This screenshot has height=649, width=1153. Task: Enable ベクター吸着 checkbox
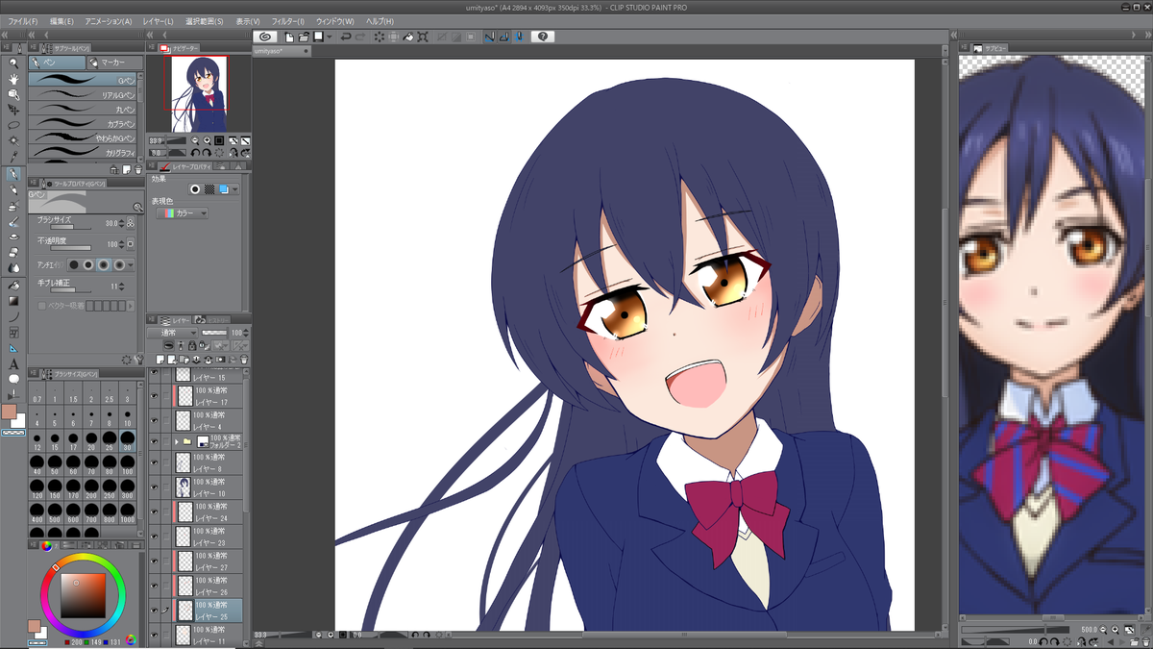(x=41, y=305)
